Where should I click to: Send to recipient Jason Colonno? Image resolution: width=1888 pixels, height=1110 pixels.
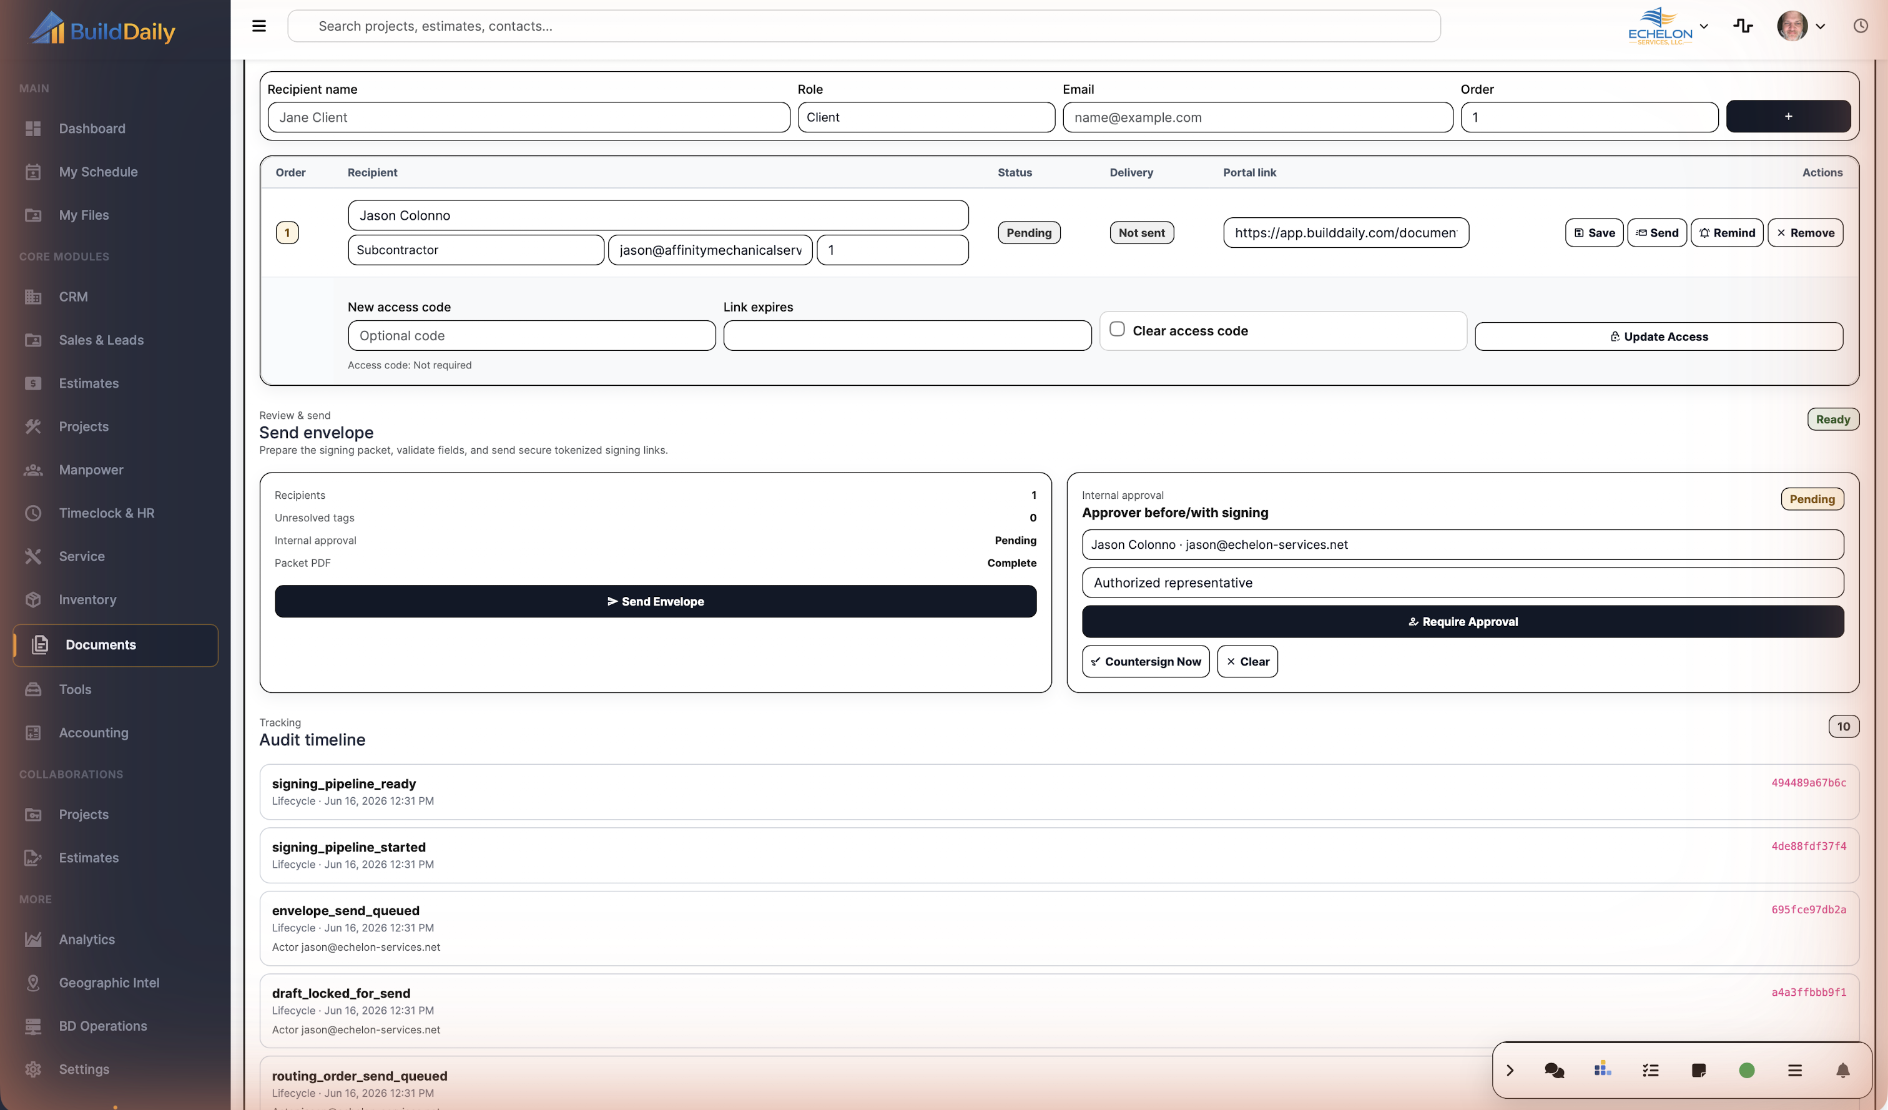1657,233
